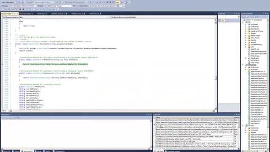The image size is (270, 152).
Task: Click the Continue debugging play icon
Action: [90, 3]
